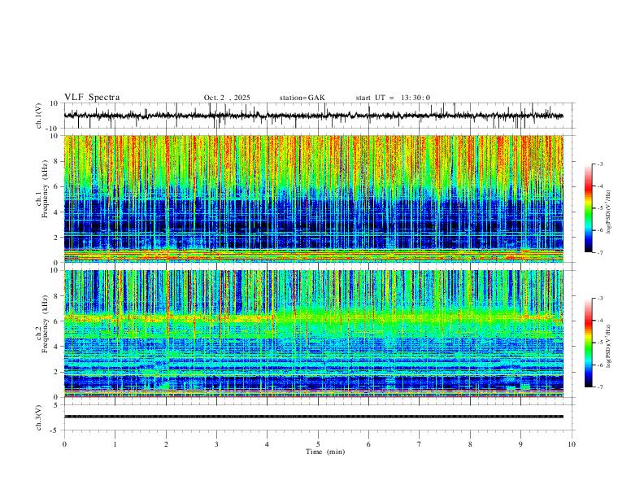The image size is (644, 498).
Task: Click the ch.1 voltage waveform trace panel
Action: click(320, 116)
